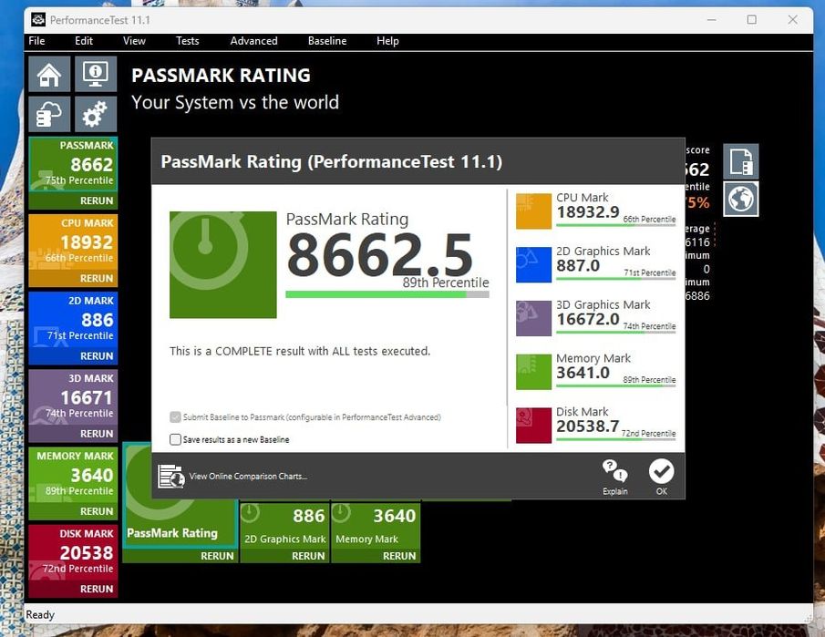Open the Help menu

click(x=387, y=41)
